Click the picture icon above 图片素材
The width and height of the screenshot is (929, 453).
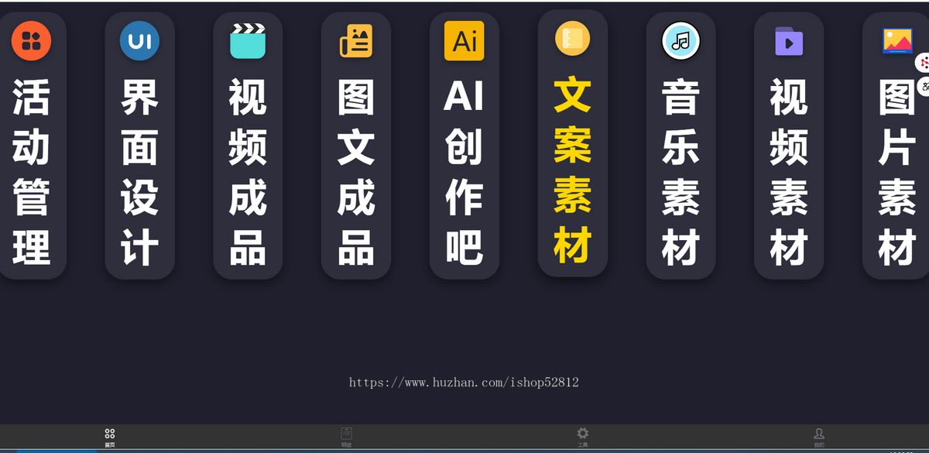(x=898, y=41)
